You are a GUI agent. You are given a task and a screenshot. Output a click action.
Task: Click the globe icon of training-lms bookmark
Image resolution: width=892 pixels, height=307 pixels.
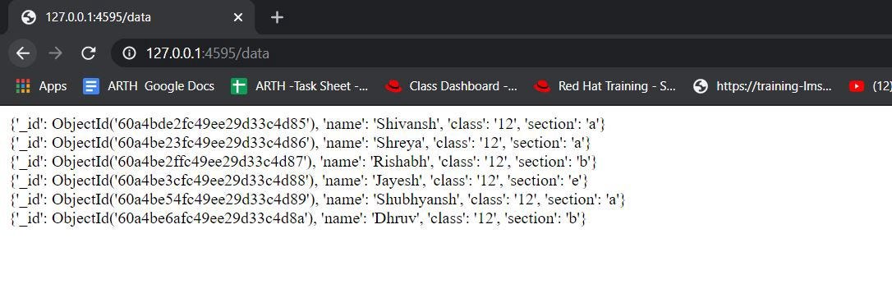[x=701, y=86]
